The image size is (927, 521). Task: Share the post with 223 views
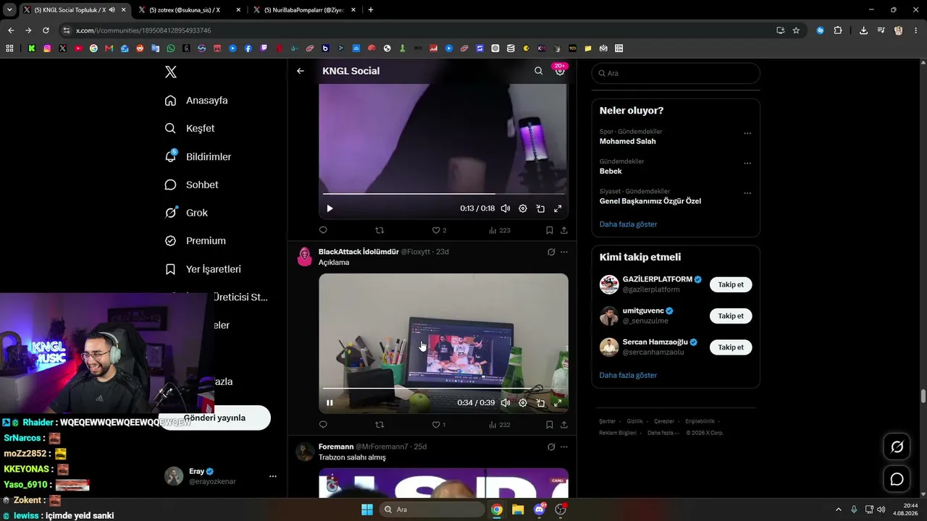564,230
